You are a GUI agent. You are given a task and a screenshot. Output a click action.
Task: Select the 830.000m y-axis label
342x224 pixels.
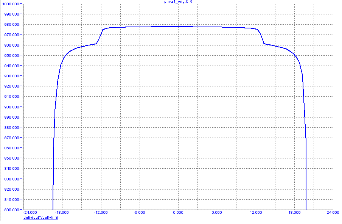point(13,179)
